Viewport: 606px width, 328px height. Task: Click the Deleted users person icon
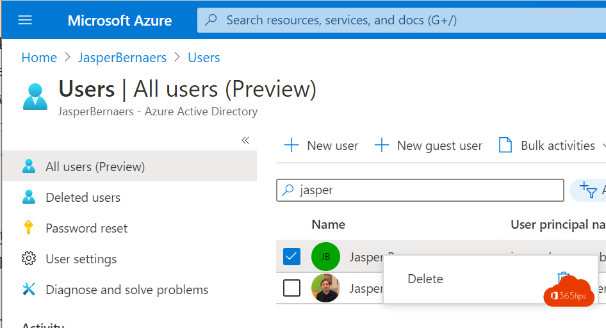pos(29,197)
